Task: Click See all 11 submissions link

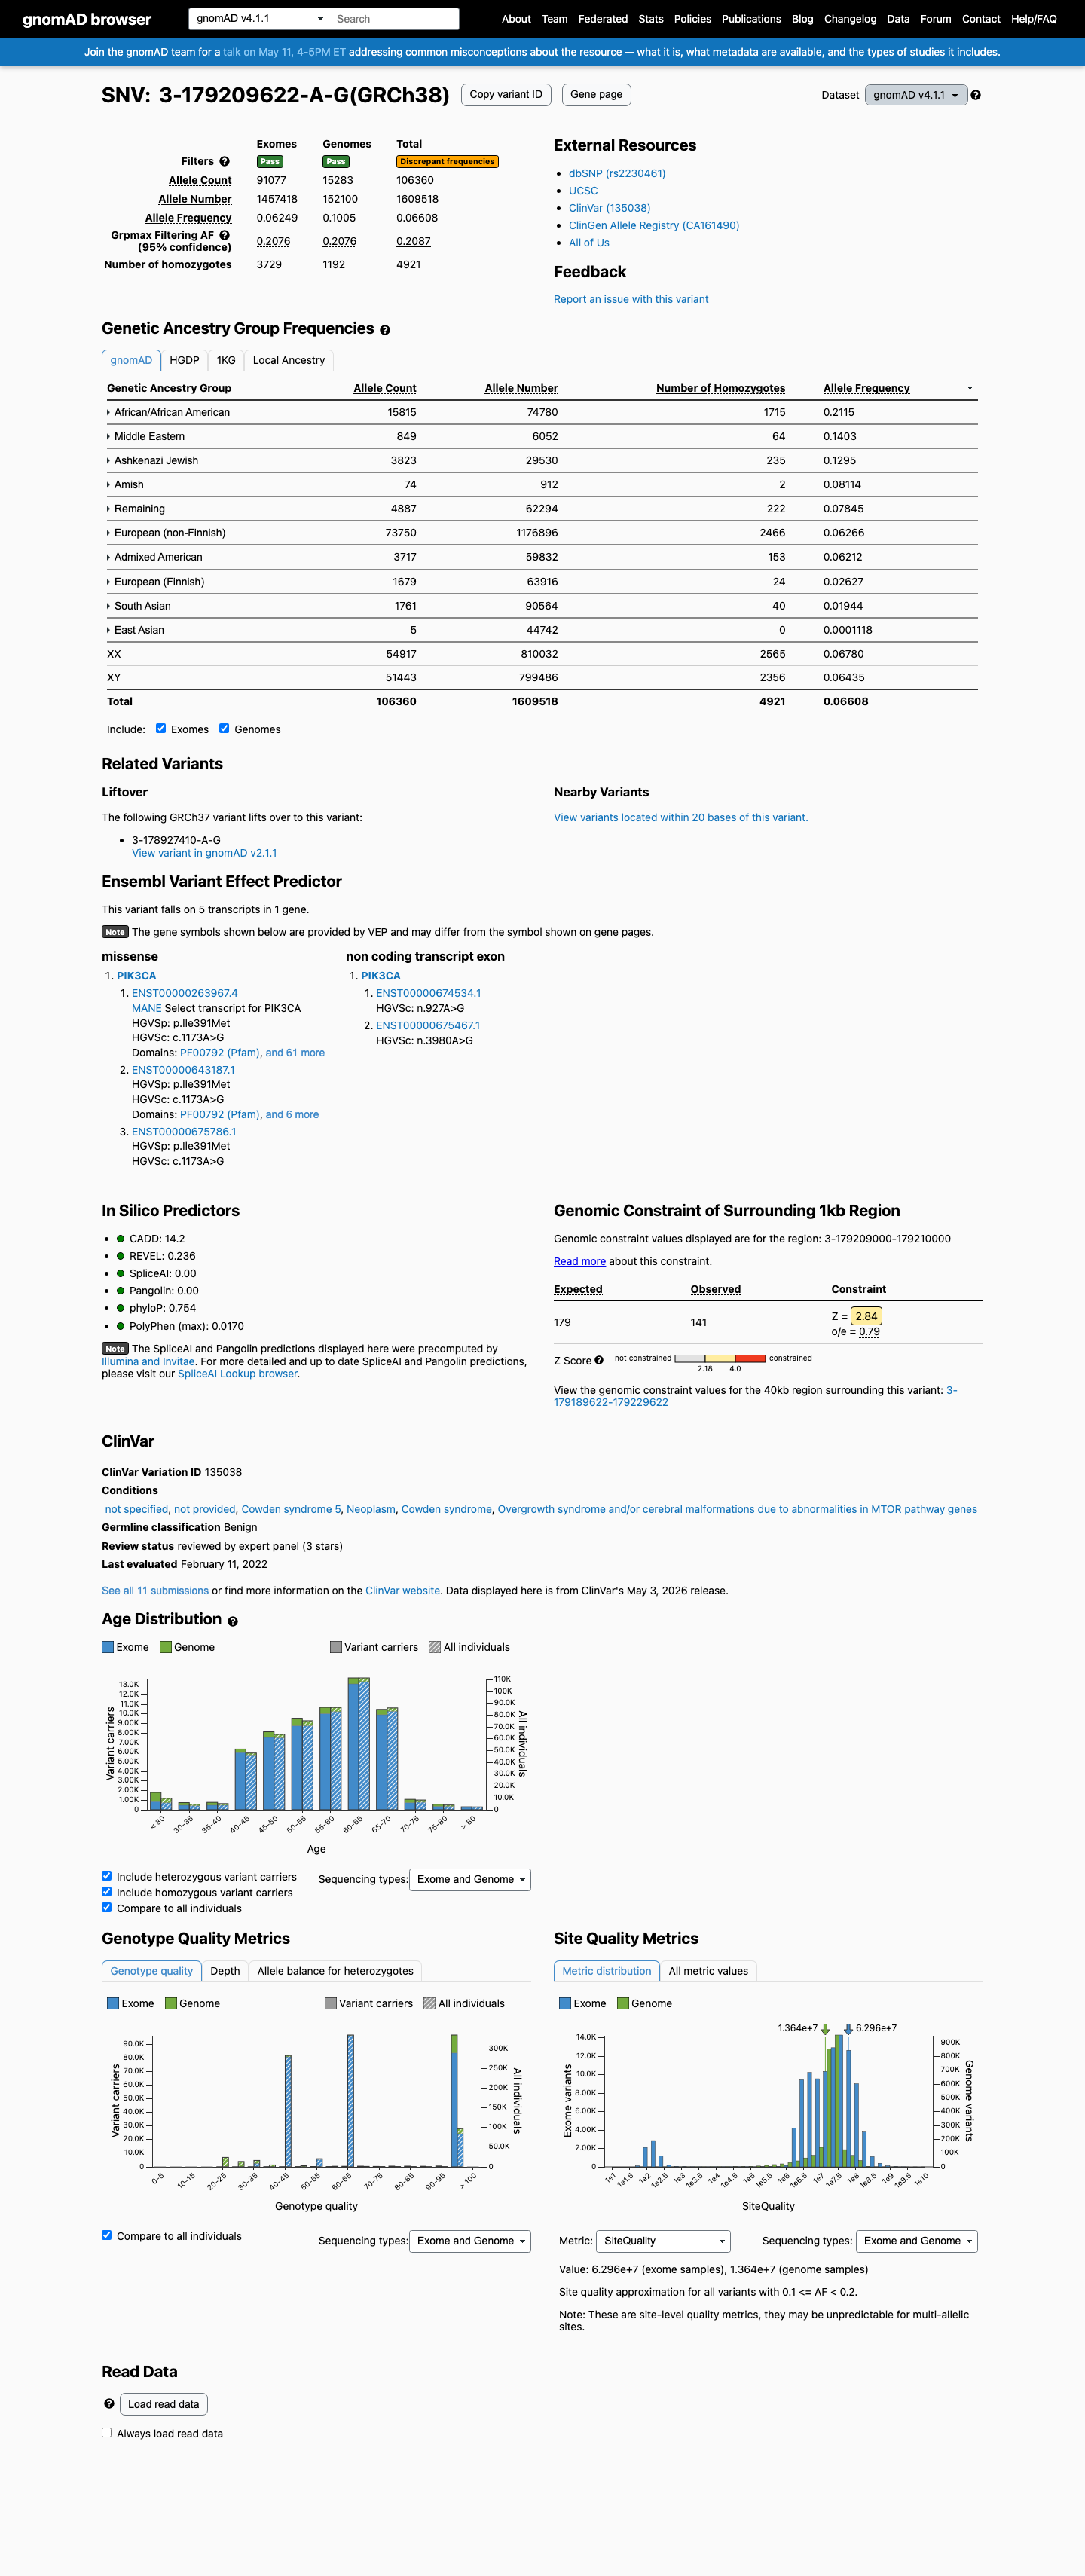Action: coord(155,1591)
